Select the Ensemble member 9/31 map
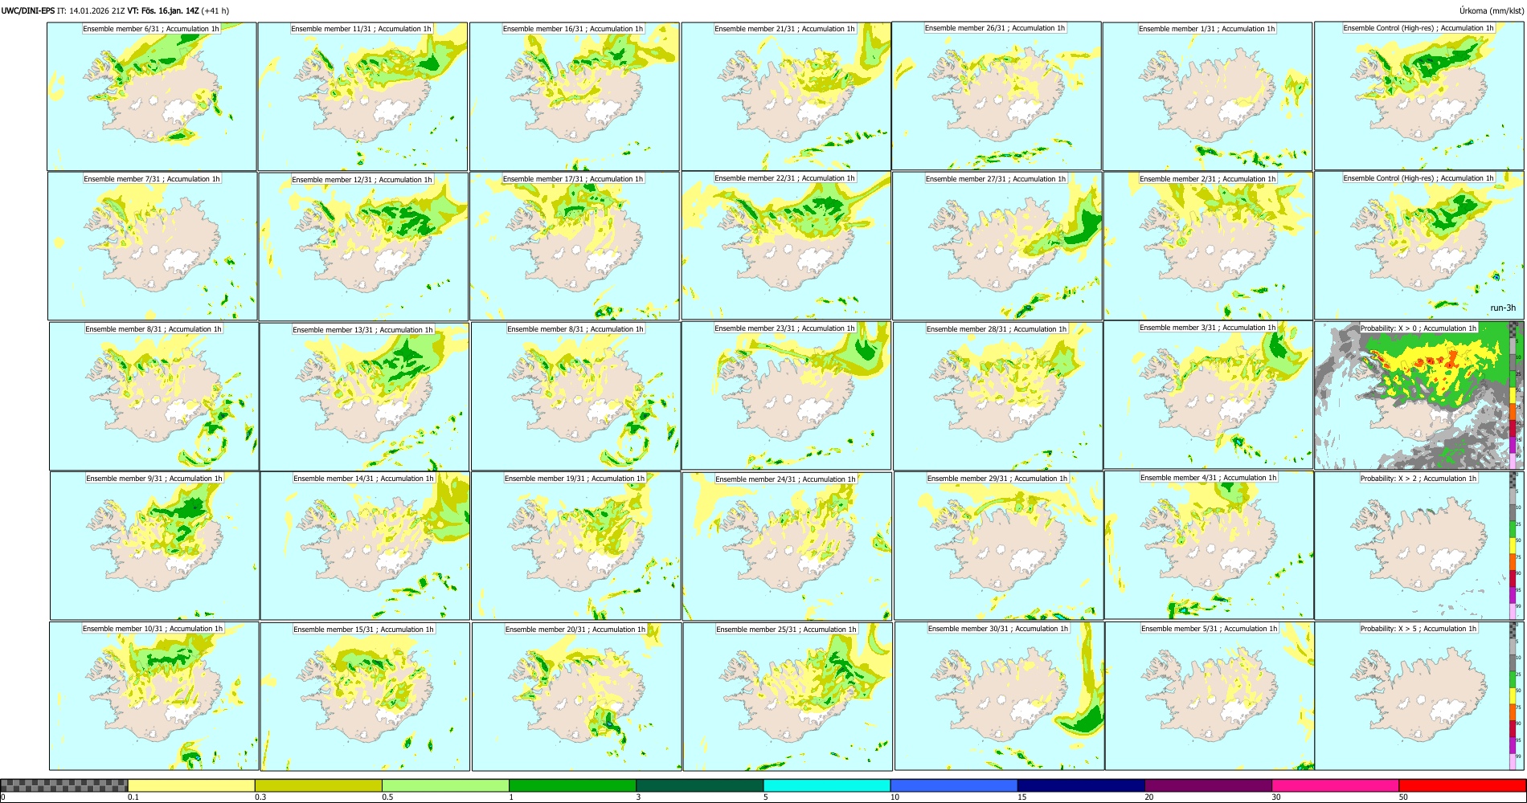1527x803 pixels. pyautogui.click(x=154, y=546)
